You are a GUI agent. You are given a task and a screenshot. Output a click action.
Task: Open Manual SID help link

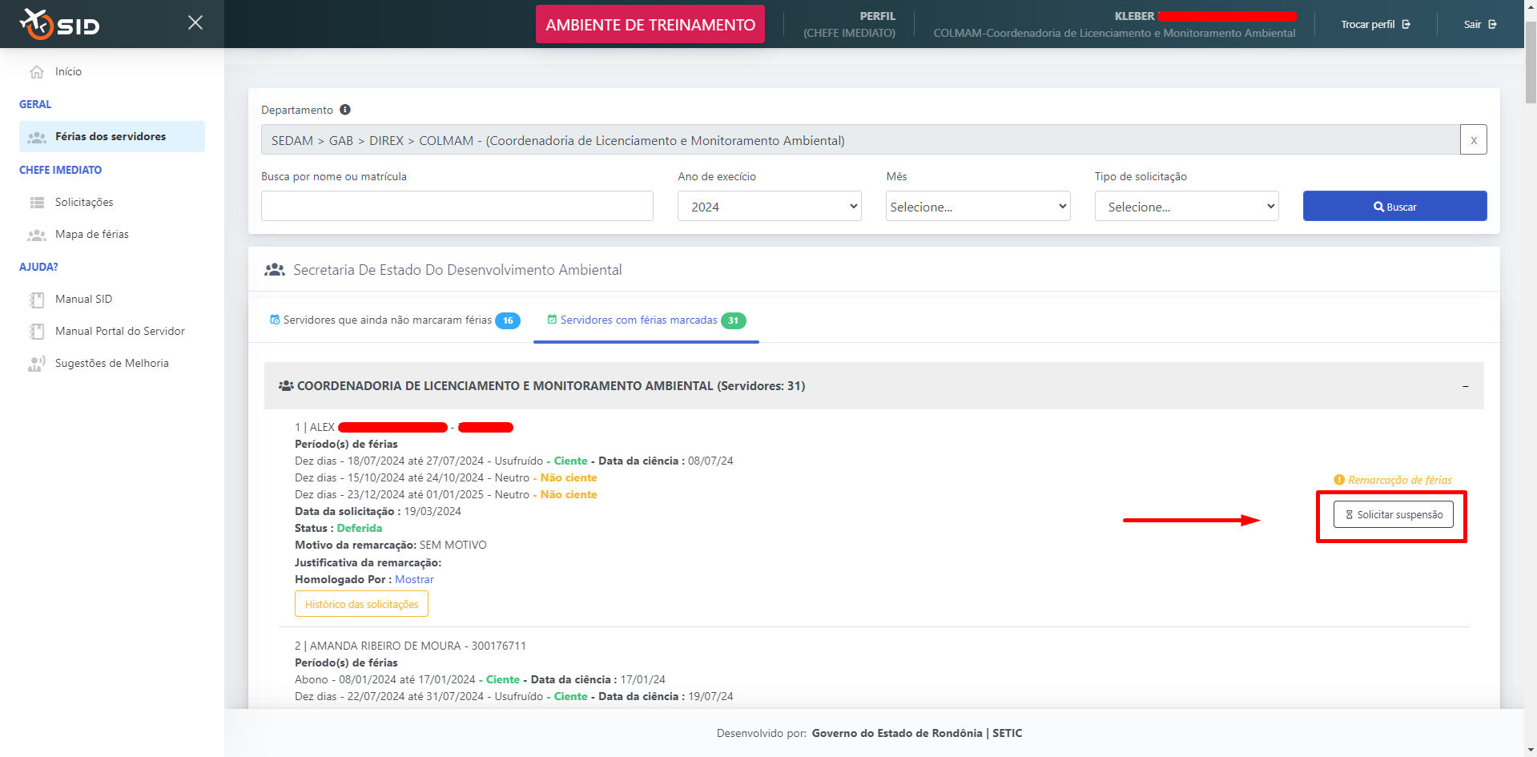click(84, 299)
